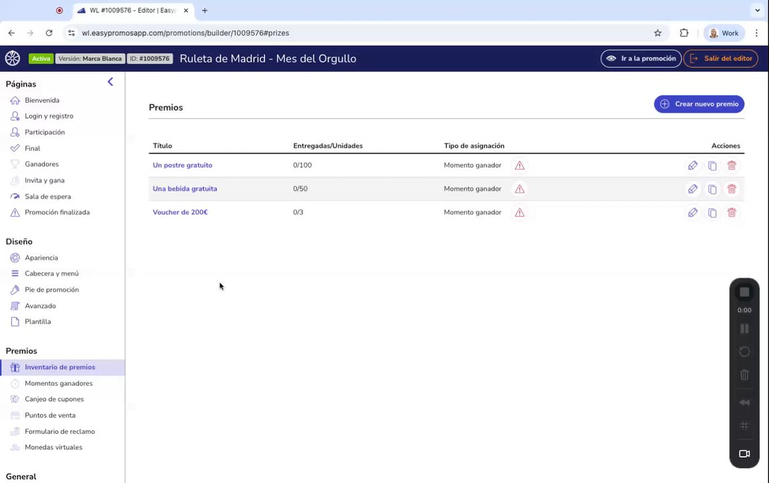This screenshot has width=769, height=483.
Task: Reload the browser page
Action: 49,33
